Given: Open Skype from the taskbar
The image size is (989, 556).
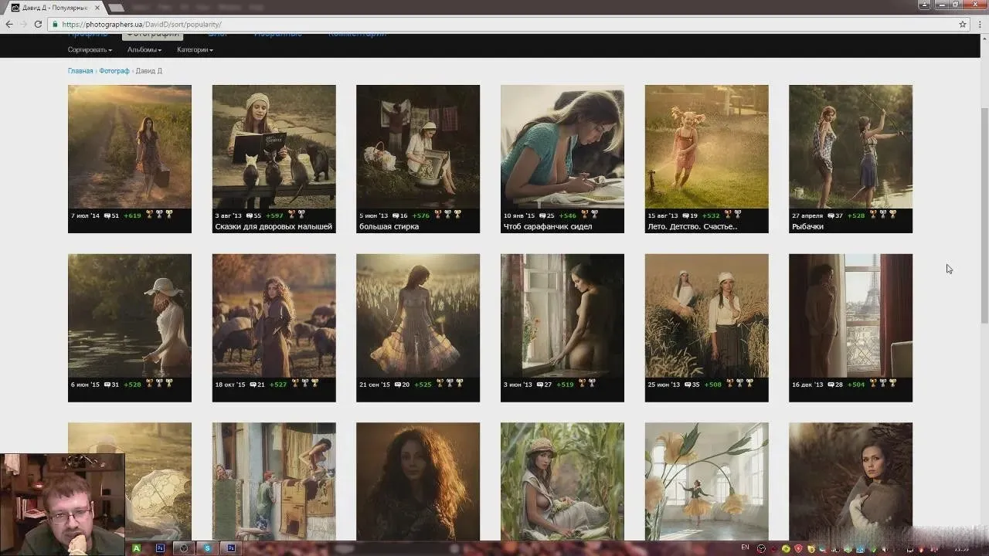Looking at the screenshot, I should [x=207, y=548].
